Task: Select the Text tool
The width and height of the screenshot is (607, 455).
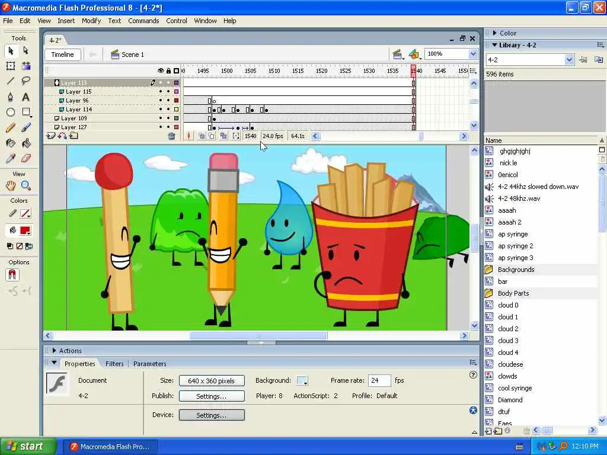Action: point(26,97)
